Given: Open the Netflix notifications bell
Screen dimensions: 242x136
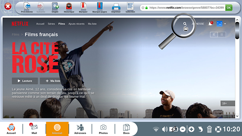Looking at the screenshot, I should click(x=210, y=24).
